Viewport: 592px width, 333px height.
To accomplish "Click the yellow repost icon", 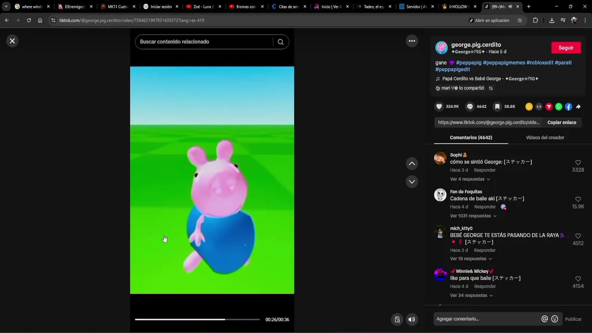I will [x=529, y=106].
